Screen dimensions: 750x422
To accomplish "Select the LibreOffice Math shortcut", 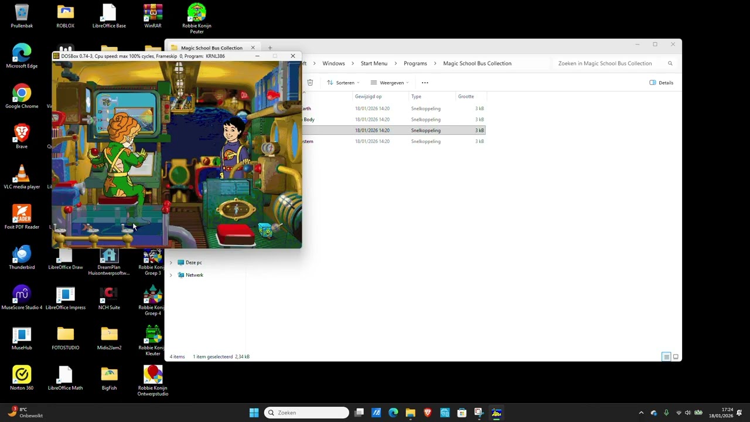I will [66, 379].
